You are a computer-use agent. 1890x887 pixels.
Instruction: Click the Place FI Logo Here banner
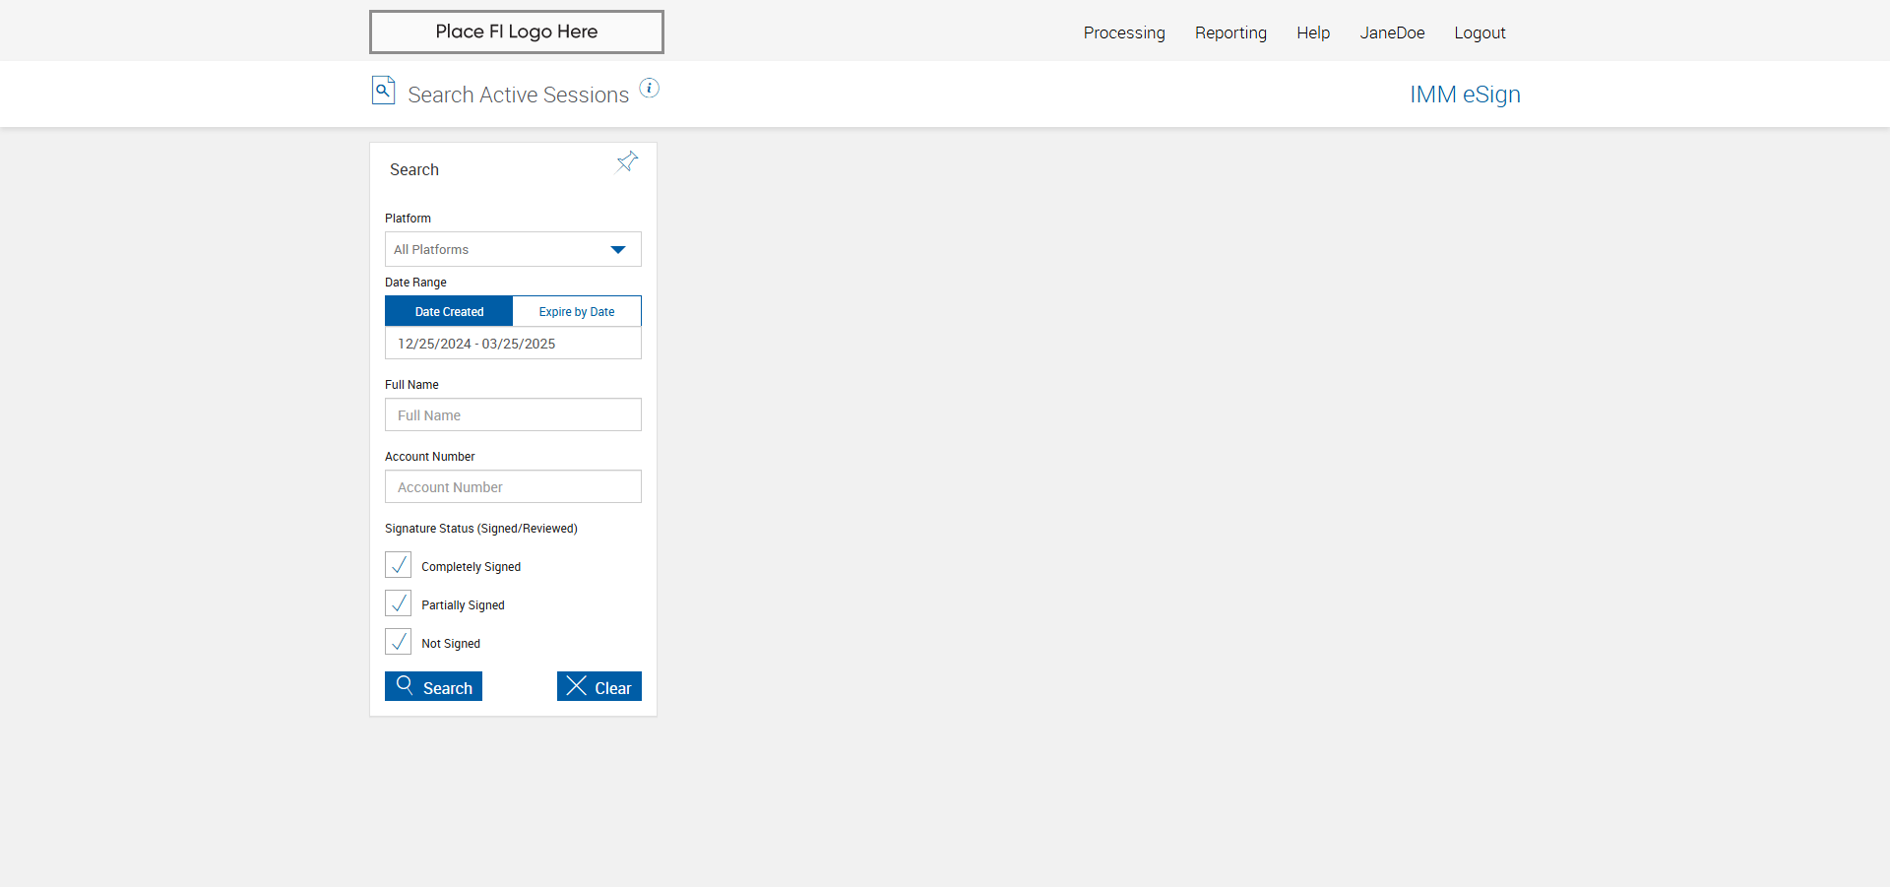517,32
